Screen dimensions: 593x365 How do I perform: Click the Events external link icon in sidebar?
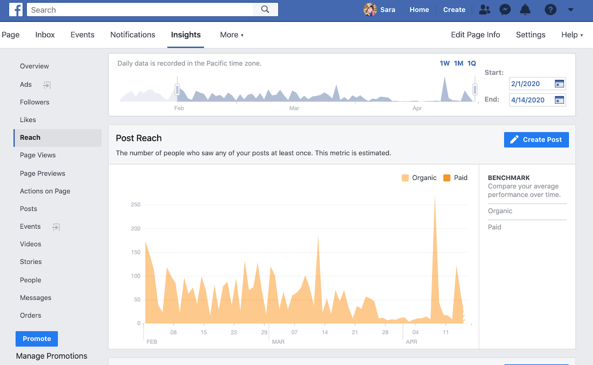tap(56, 227)
